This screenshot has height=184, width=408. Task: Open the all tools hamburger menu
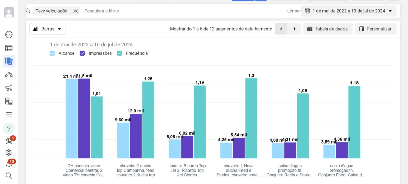click(9, 115)
